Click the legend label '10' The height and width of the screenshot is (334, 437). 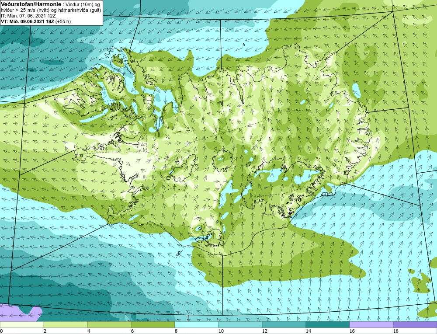click(x=221, y=331)
